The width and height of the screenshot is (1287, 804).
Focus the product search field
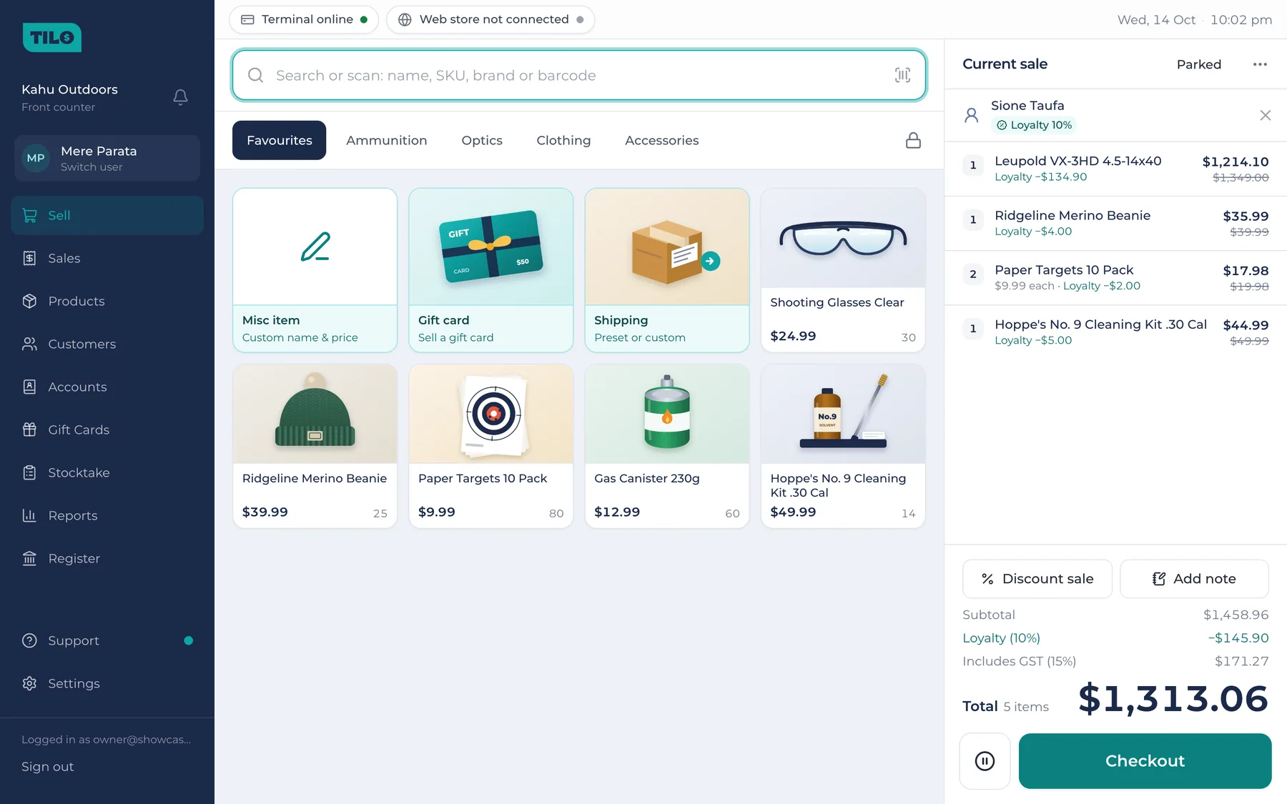click(579, 75)
